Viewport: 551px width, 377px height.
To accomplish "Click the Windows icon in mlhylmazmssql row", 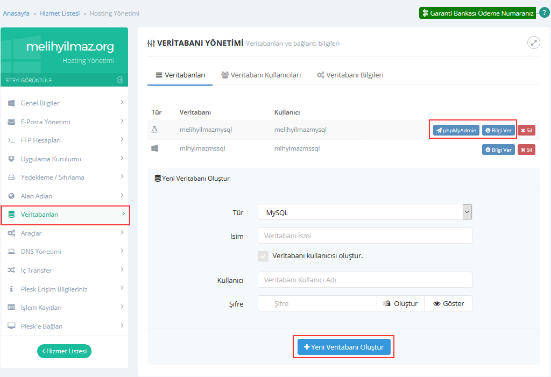I will [155, 148].
